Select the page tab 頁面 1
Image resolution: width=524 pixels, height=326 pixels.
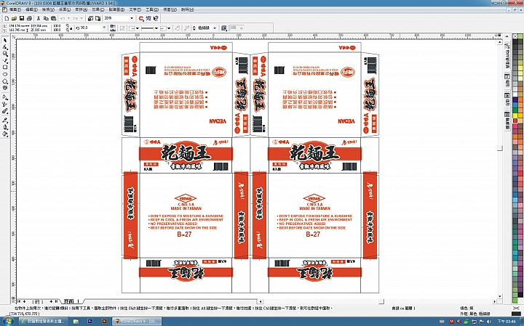point(71,301)
